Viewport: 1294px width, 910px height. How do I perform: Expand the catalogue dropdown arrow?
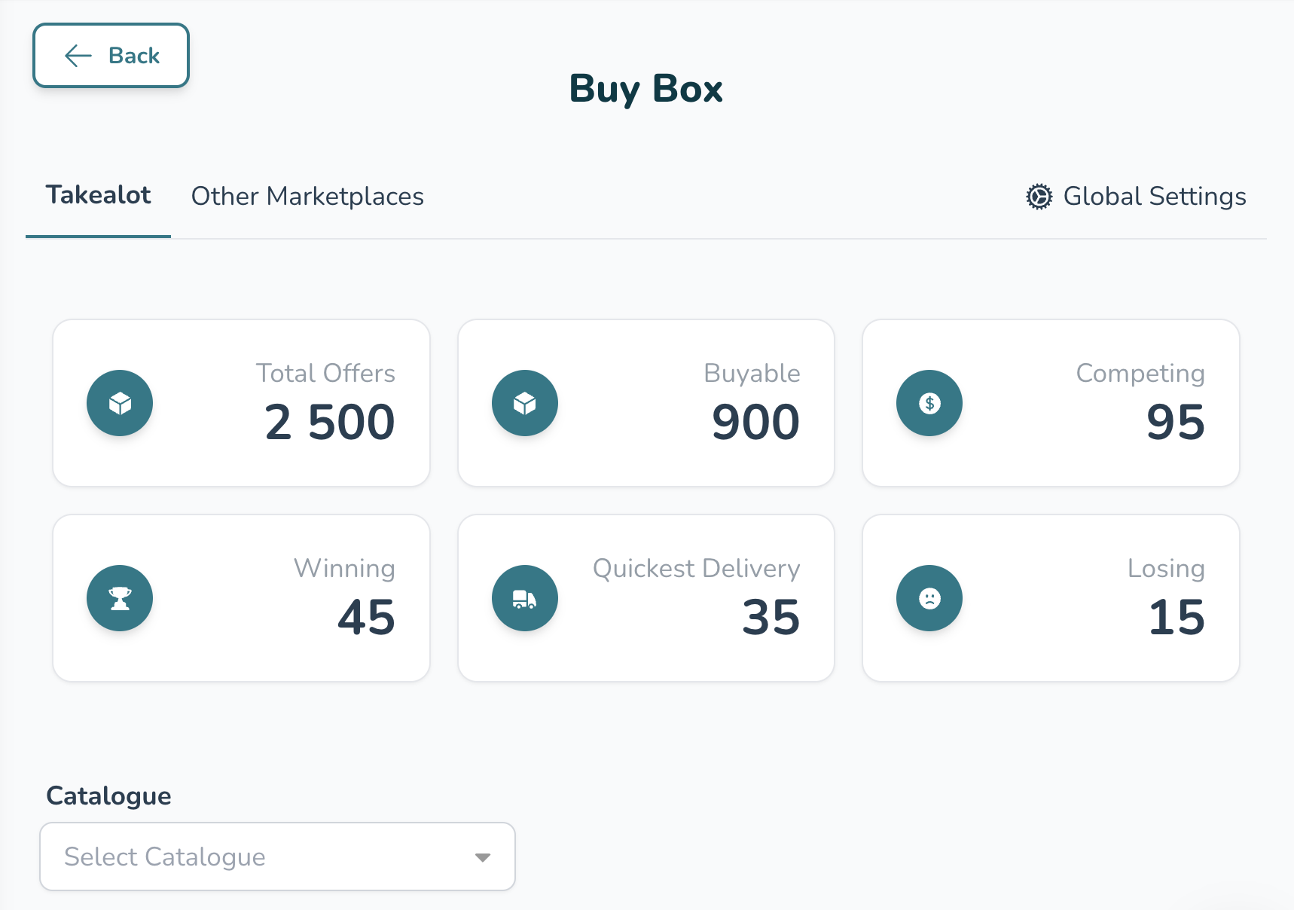pos(483,857)
